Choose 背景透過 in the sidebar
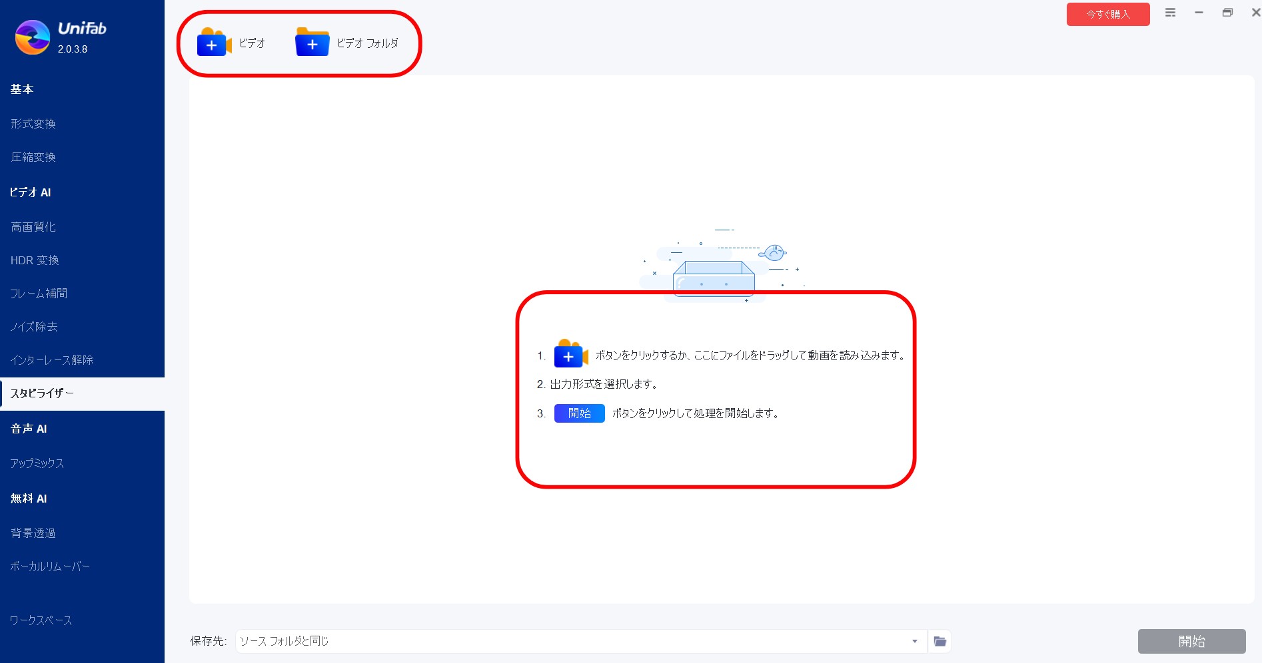 [33, 533]
